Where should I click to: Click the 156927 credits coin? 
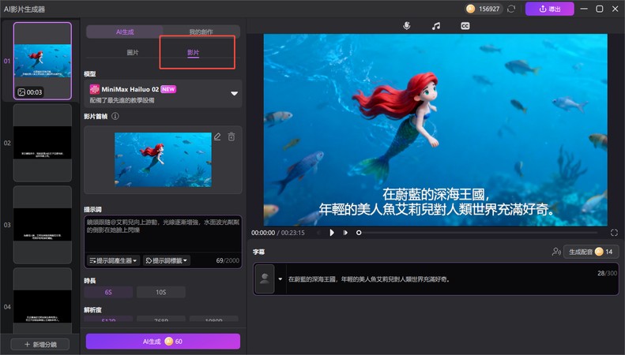coord(470,9)
